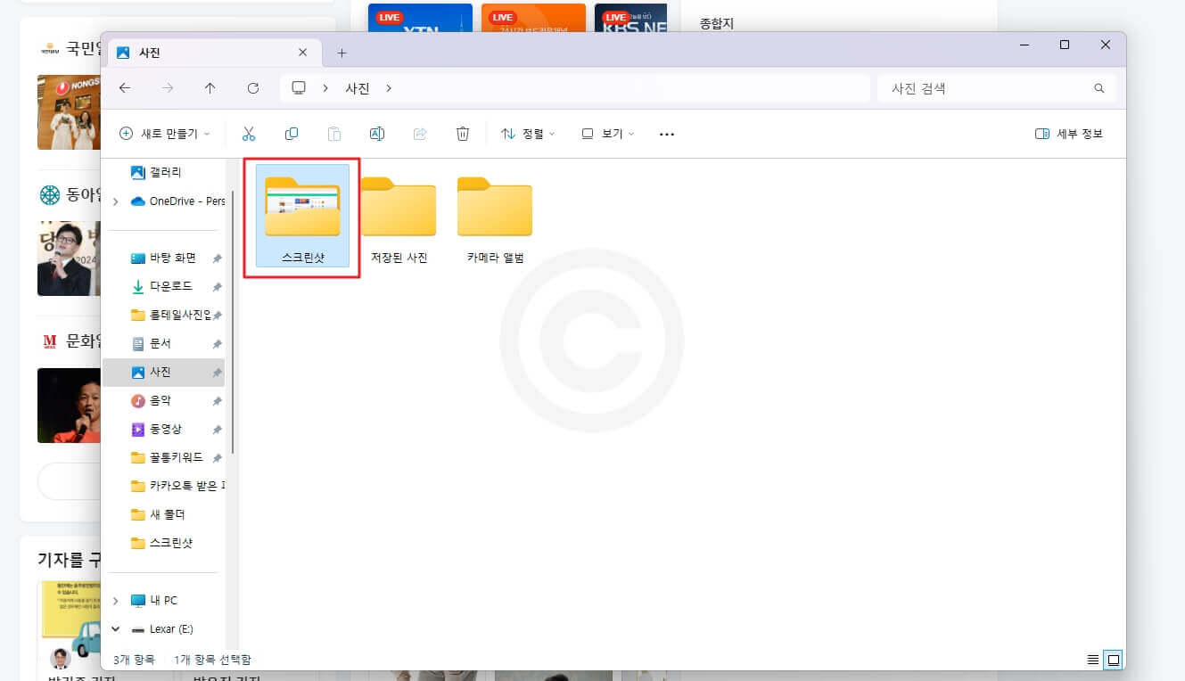Screen dimensions: 1185x681
Task: Cut the selected folder with the scissors icon
Action: click(x=250, y=133)
